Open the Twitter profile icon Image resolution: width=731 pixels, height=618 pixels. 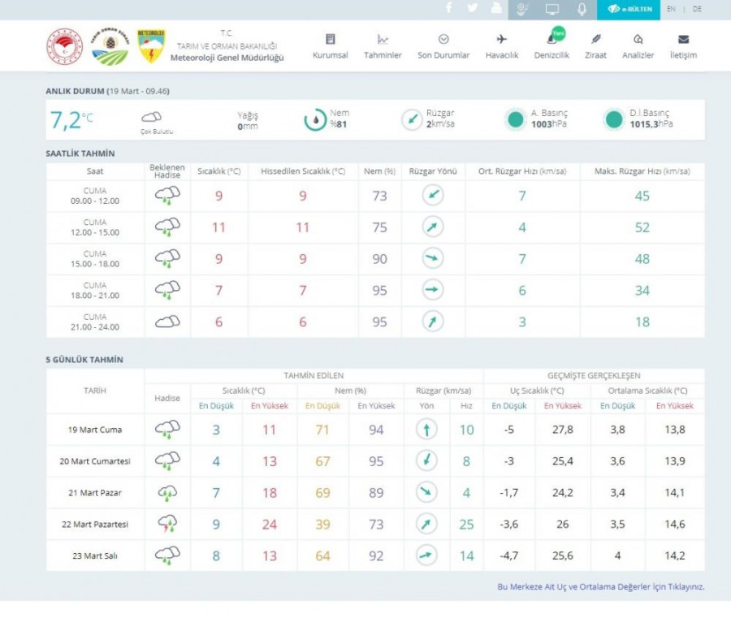pos(473,9)
